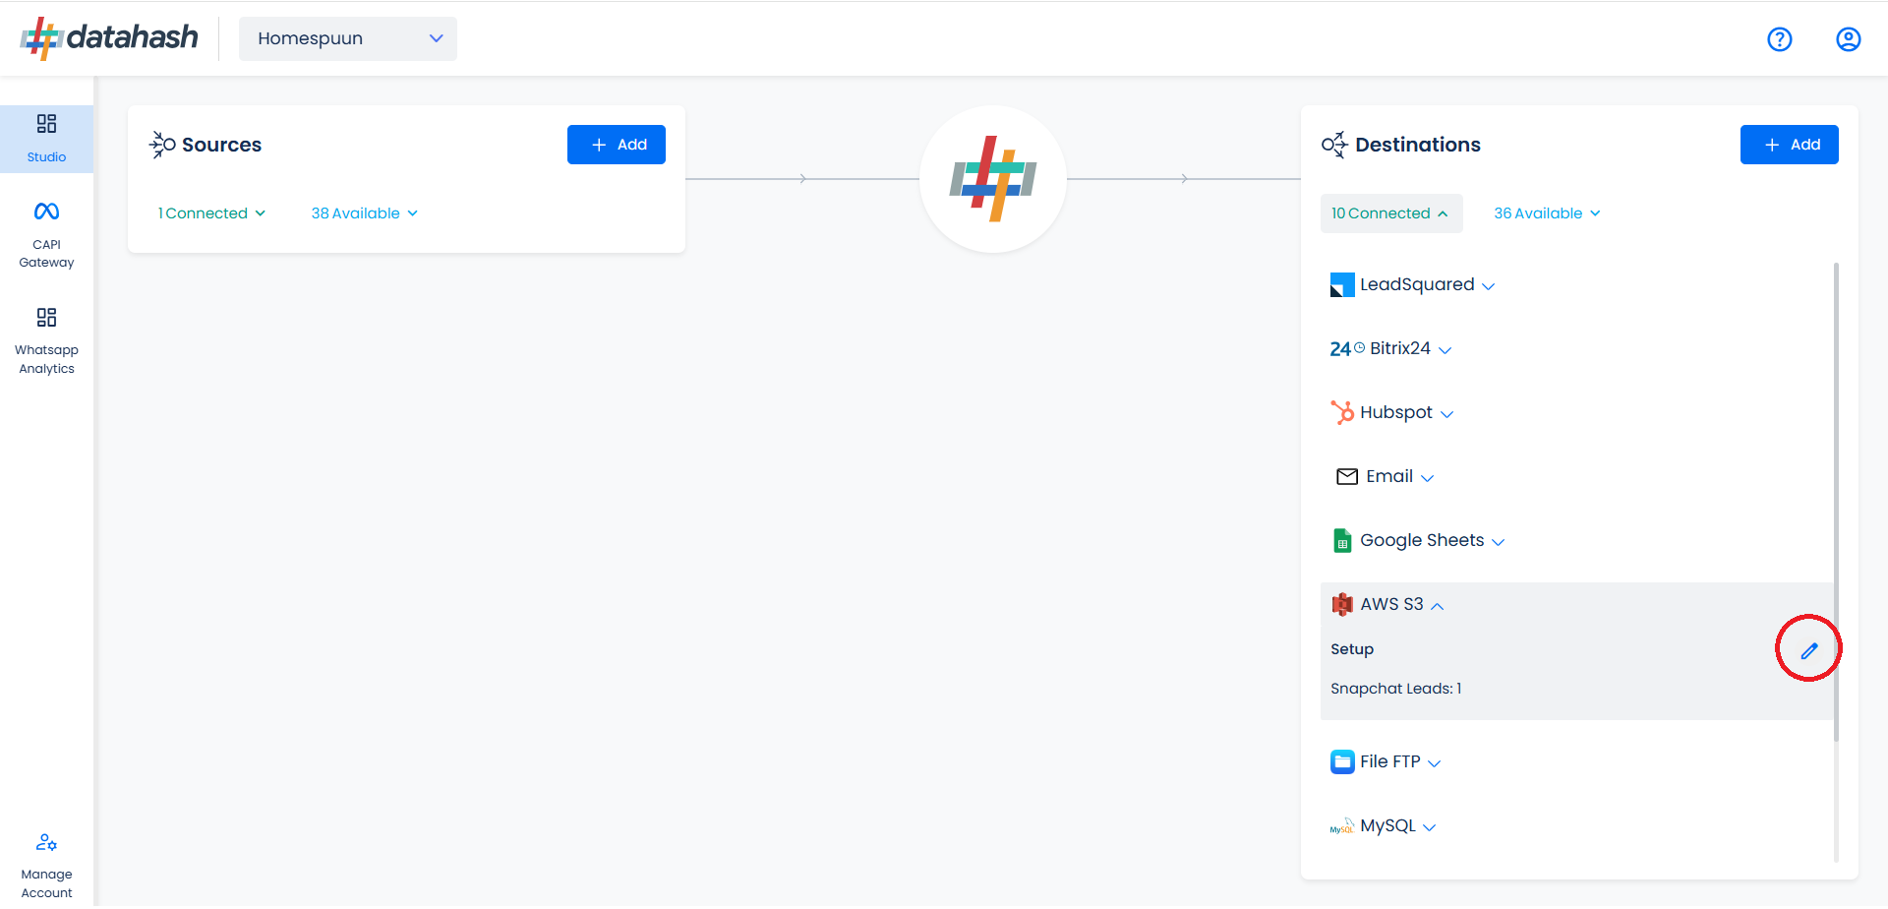Image resolution: width=1888 pixels, height=909 pixels.
Task: Expand the 38 Available sources list
Action: tap(365, 213)
